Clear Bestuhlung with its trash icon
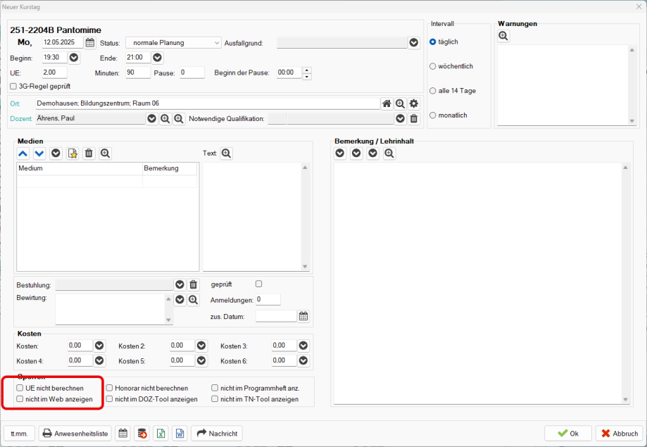This screenshot has height=447, width=647. click(x=193, y=285)
